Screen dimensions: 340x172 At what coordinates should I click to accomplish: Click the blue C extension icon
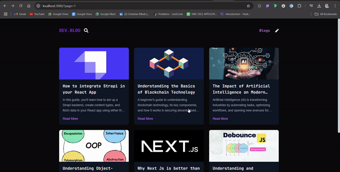point(292,6)
